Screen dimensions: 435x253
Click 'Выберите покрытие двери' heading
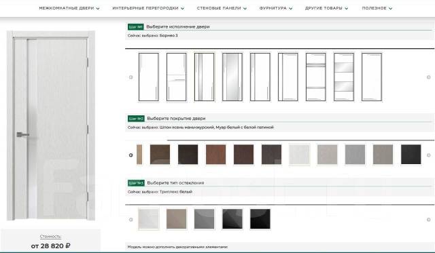pyautogui.click(x=176, y=119)
